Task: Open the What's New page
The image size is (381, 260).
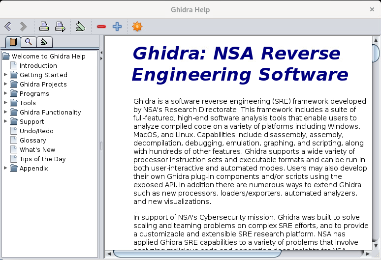Action: point(37,149)
